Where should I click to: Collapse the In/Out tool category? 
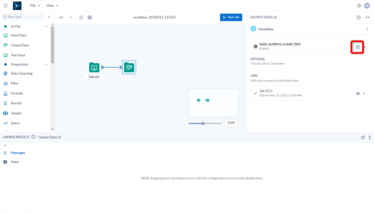click(x=46, y=26)
